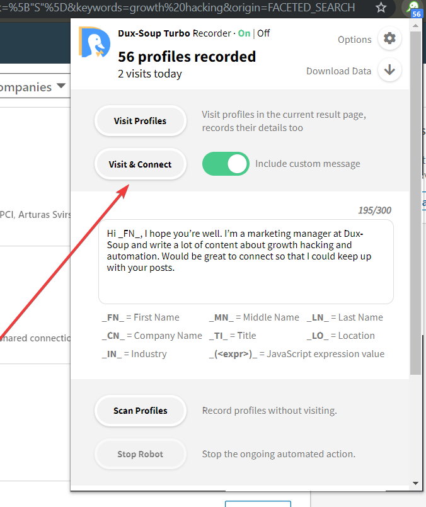426x507 pixels.
Task: Click the JavaScript expression value marker
Action: click(x=297, y=354)
